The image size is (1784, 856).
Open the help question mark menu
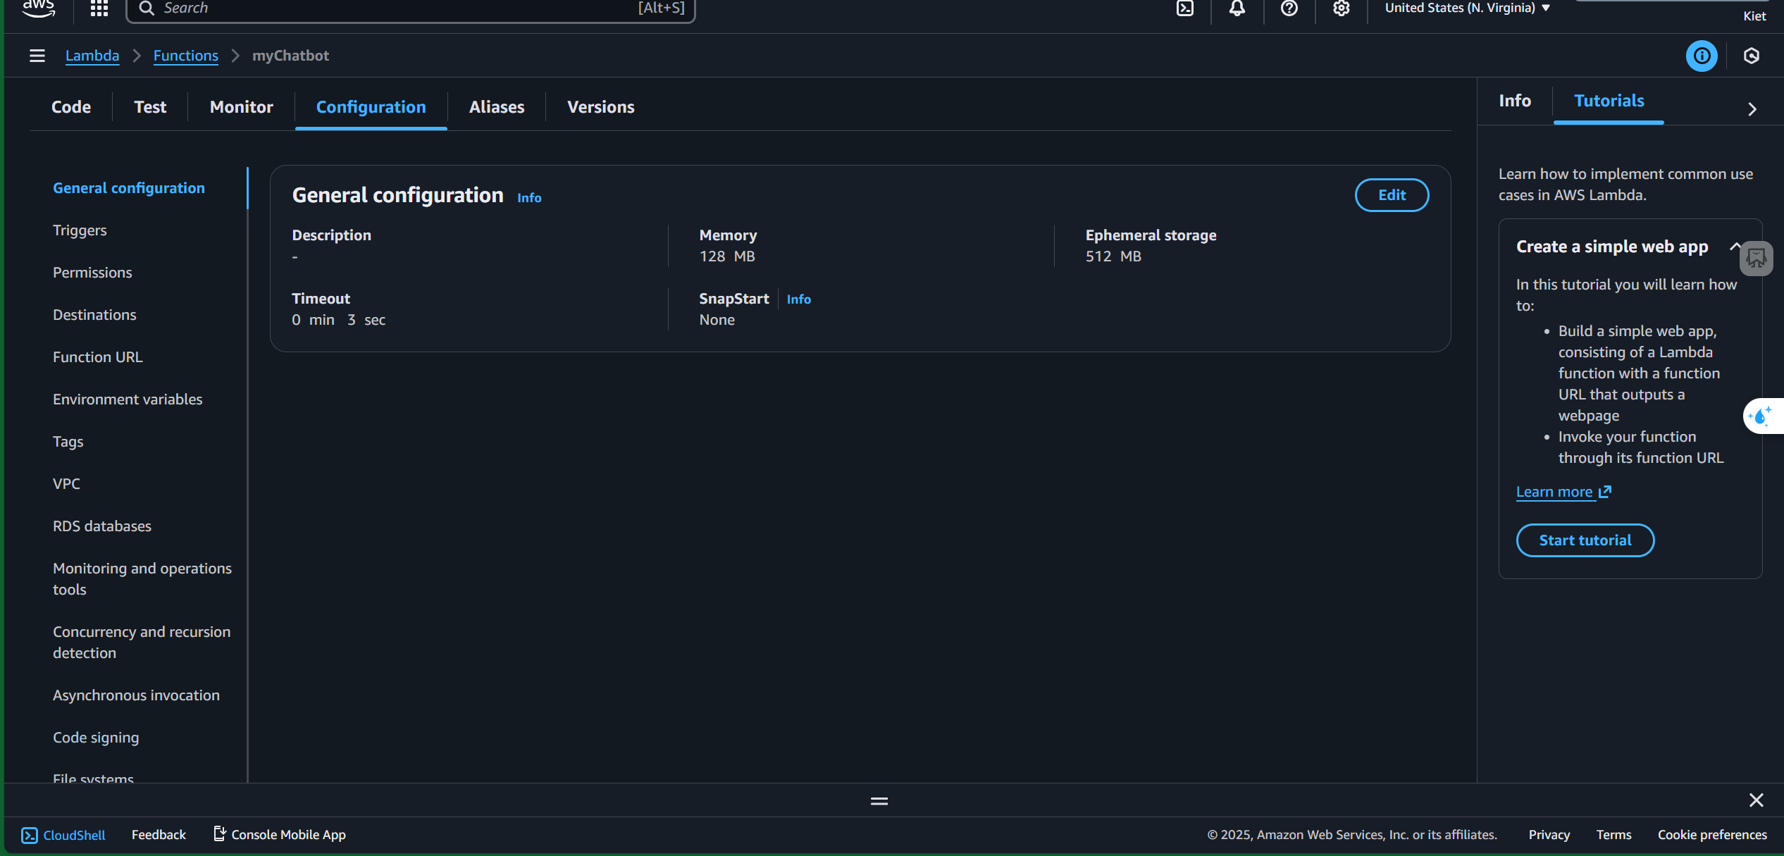click(x=1289, y=8)
